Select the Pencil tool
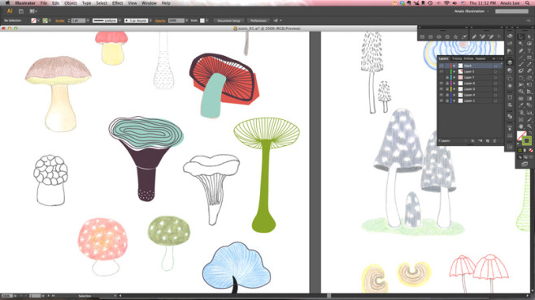This screenshot has height=300, width=535. click(529, 64)
